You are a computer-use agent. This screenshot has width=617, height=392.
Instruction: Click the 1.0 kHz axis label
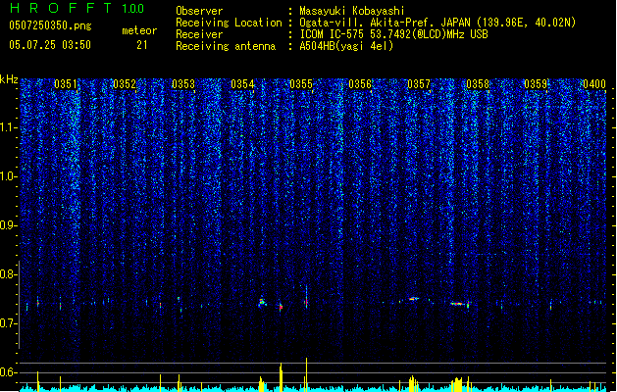tap(9, 176)
